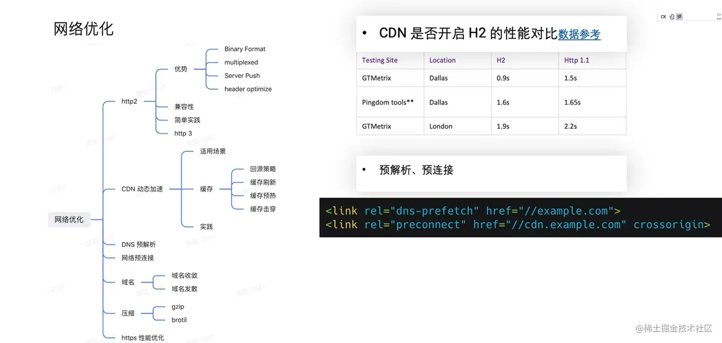Select the DNS 预解析 node
Image resolution: width=722 pixels, height=343 pixels.
pyautogui.click(x=138, y=244)
